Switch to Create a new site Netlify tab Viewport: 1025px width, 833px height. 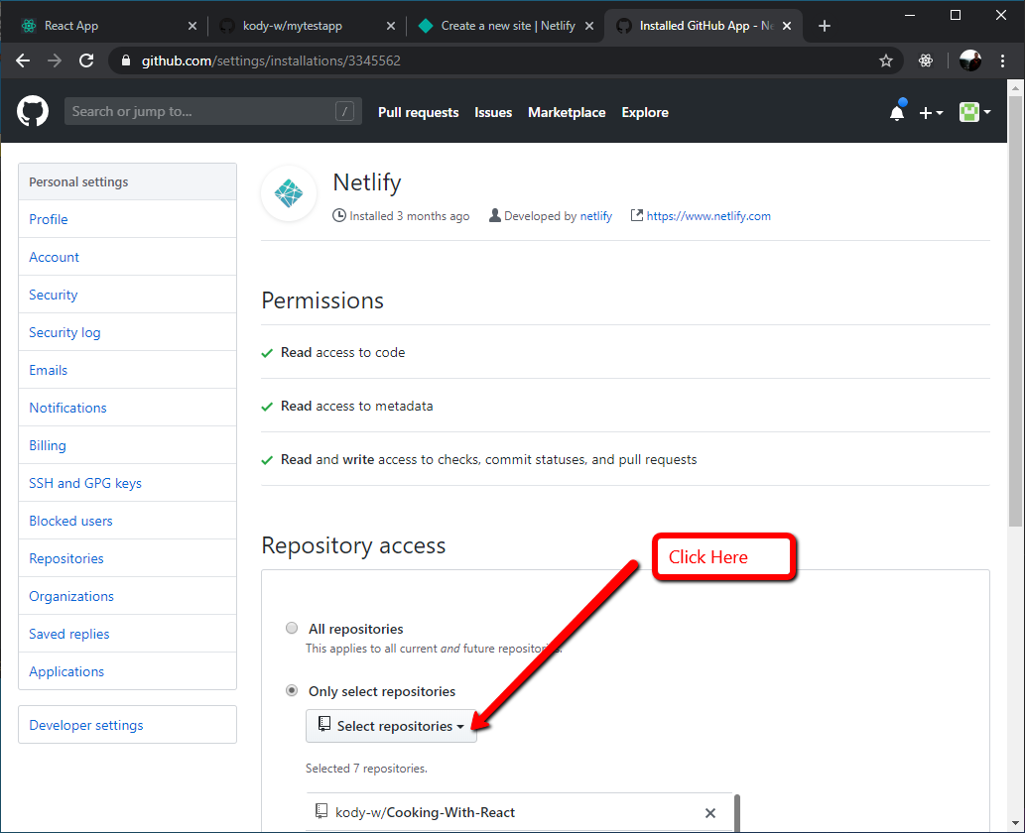click(506, 26)
